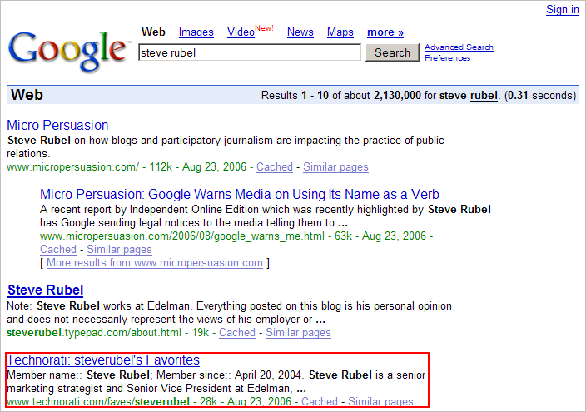586x412 pixels.
Task: Click the www.micropersuasion.com/ green URL text
Action: point(73,166)
